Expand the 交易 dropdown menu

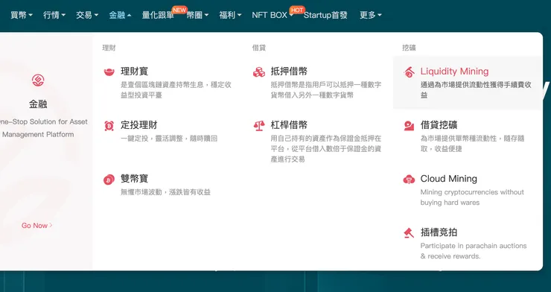(x=87, y=15)
